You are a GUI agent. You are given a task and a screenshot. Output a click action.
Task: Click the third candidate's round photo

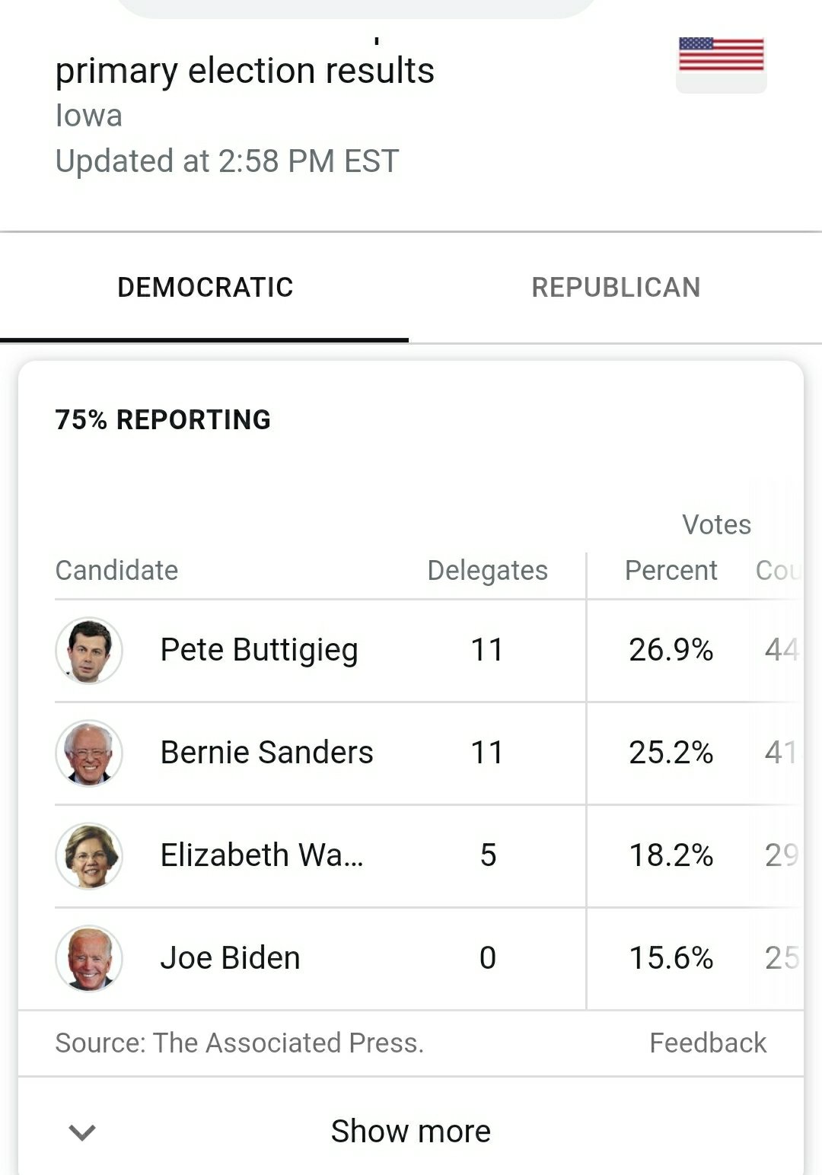(89, 856)
